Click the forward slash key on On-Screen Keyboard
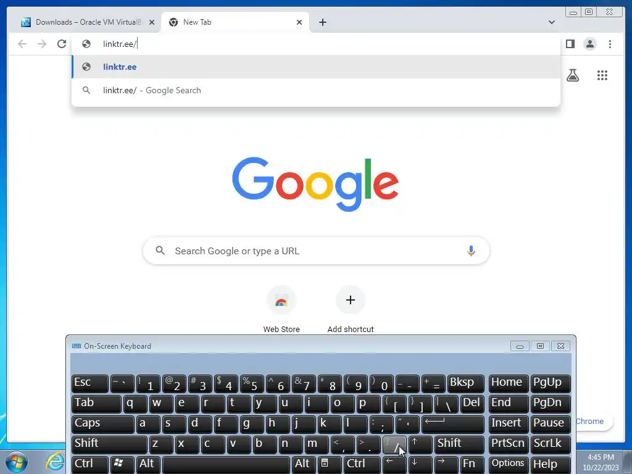 (x=394, y=444)
